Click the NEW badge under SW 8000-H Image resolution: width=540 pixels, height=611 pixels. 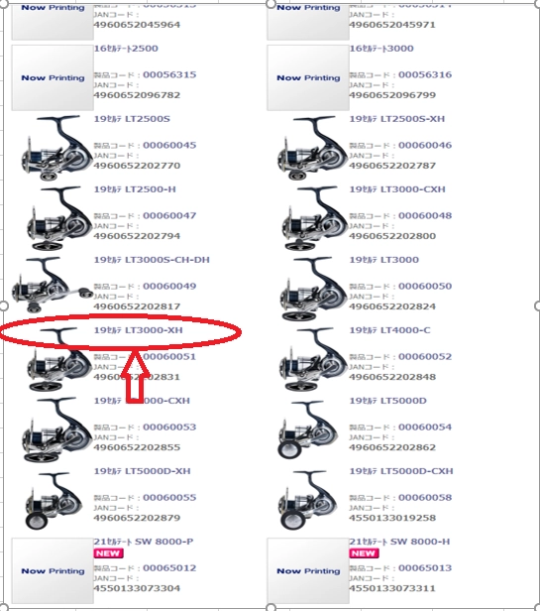(x=364, y=553)
